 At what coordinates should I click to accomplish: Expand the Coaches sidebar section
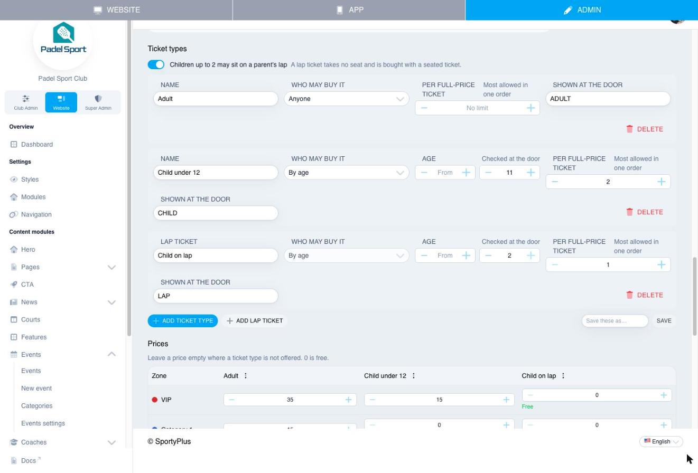click(111, 442)
